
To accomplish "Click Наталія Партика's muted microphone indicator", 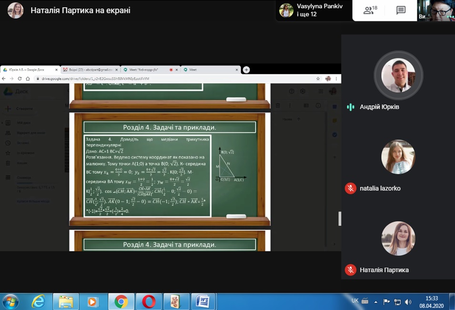I will coord(350,270).
